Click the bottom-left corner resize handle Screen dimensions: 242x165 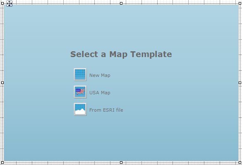tap(2, 163)
